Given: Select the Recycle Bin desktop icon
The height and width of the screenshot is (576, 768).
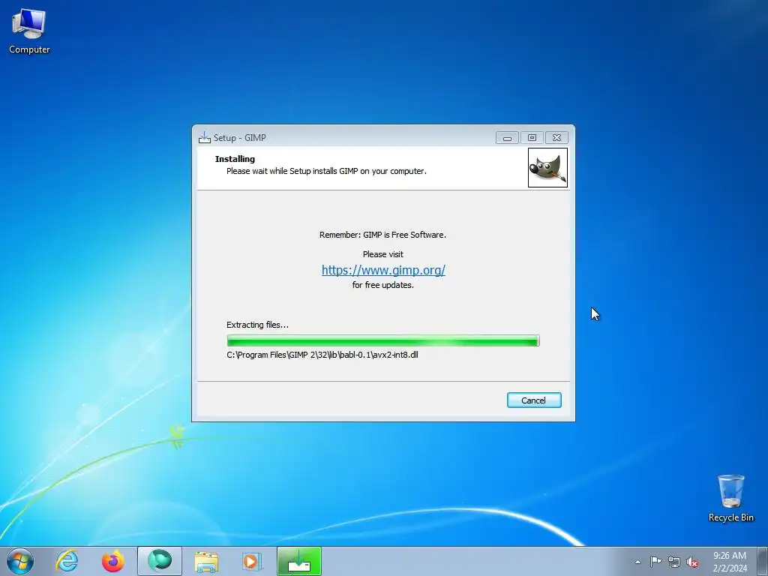Looking at the screenshot, I should pos(730,498).
